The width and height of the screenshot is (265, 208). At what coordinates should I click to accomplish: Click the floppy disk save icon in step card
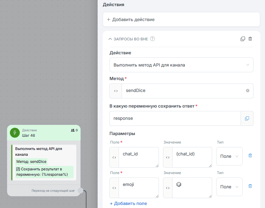point(18,169)
